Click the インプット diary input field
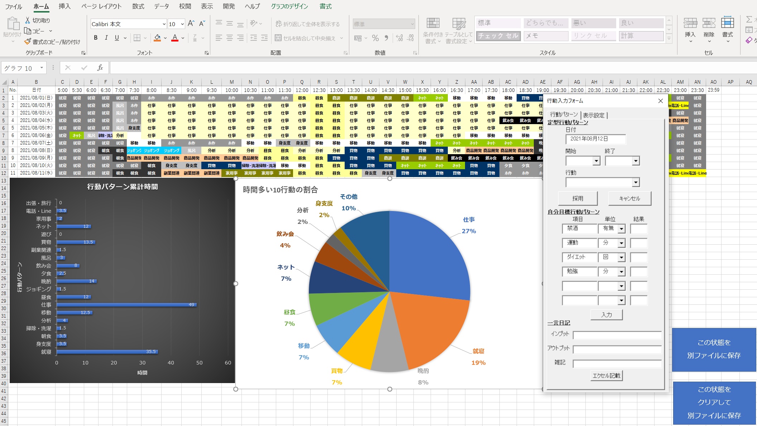This screenshot has height=426, width=757. click(x=617, y=335)
